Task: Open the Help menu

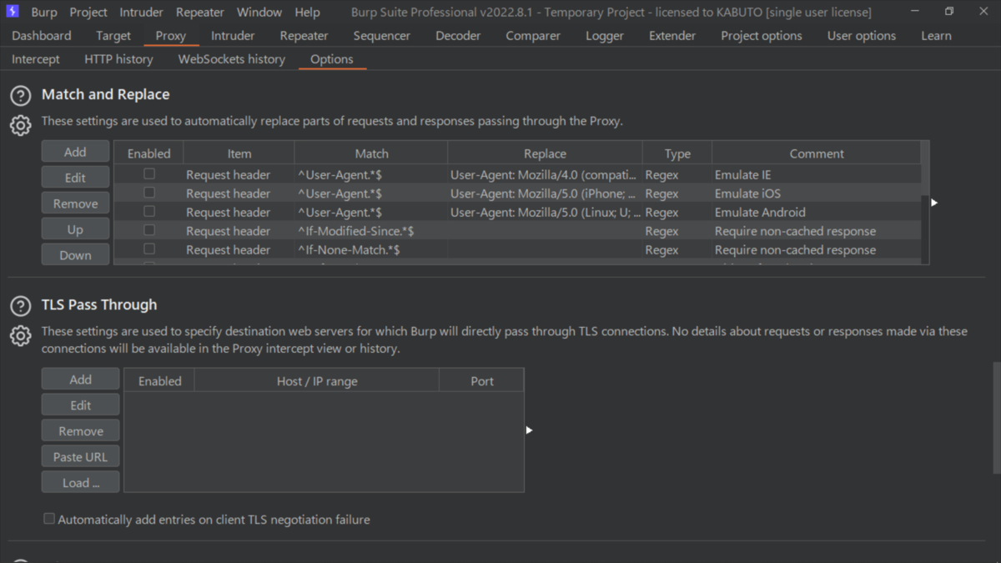Action: (307, 13)
